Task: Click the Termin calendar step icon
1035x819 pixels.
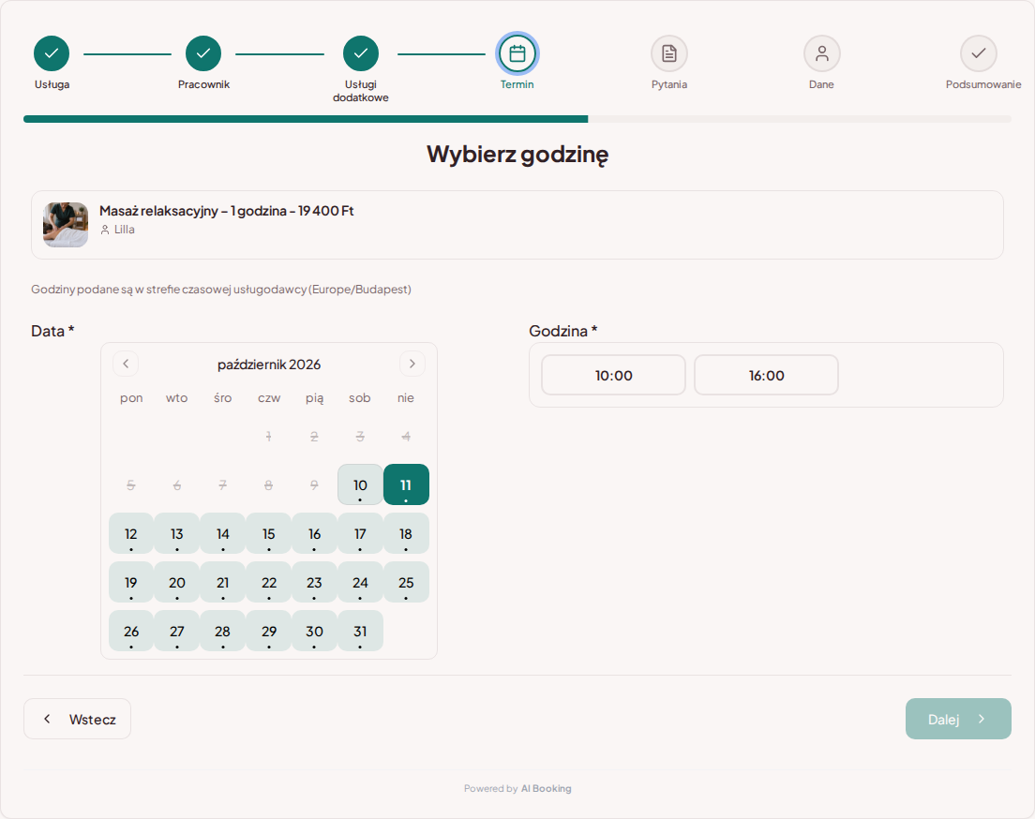Action: tap(517, 53)
